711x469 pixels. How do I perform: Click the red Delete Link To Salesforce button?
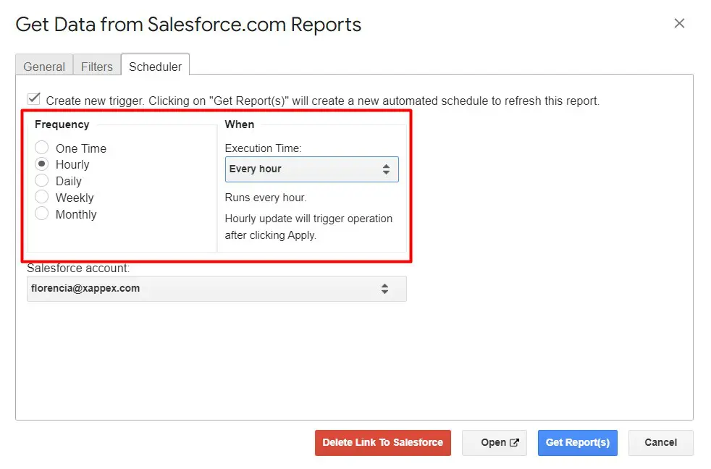tap(382, 443)
